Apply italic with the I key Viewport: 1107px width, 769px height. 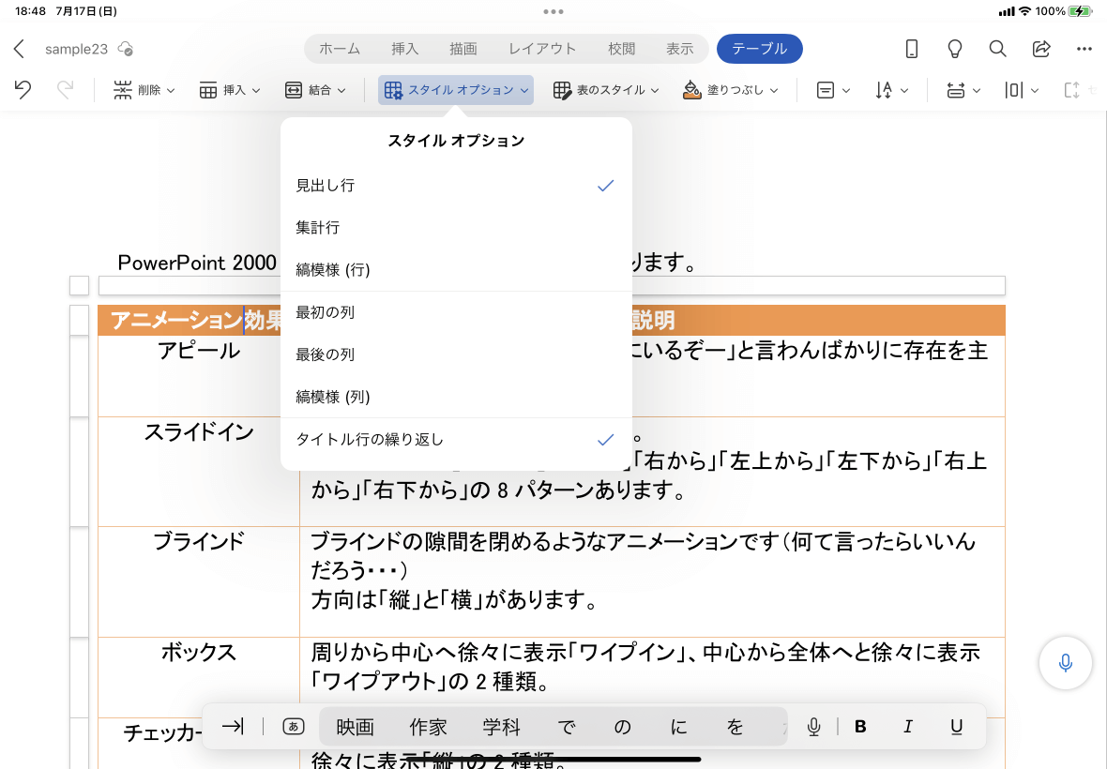(x=908, y=727)
